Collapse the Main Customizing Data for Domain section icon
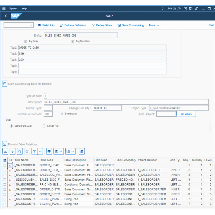 tap(5, 84)
